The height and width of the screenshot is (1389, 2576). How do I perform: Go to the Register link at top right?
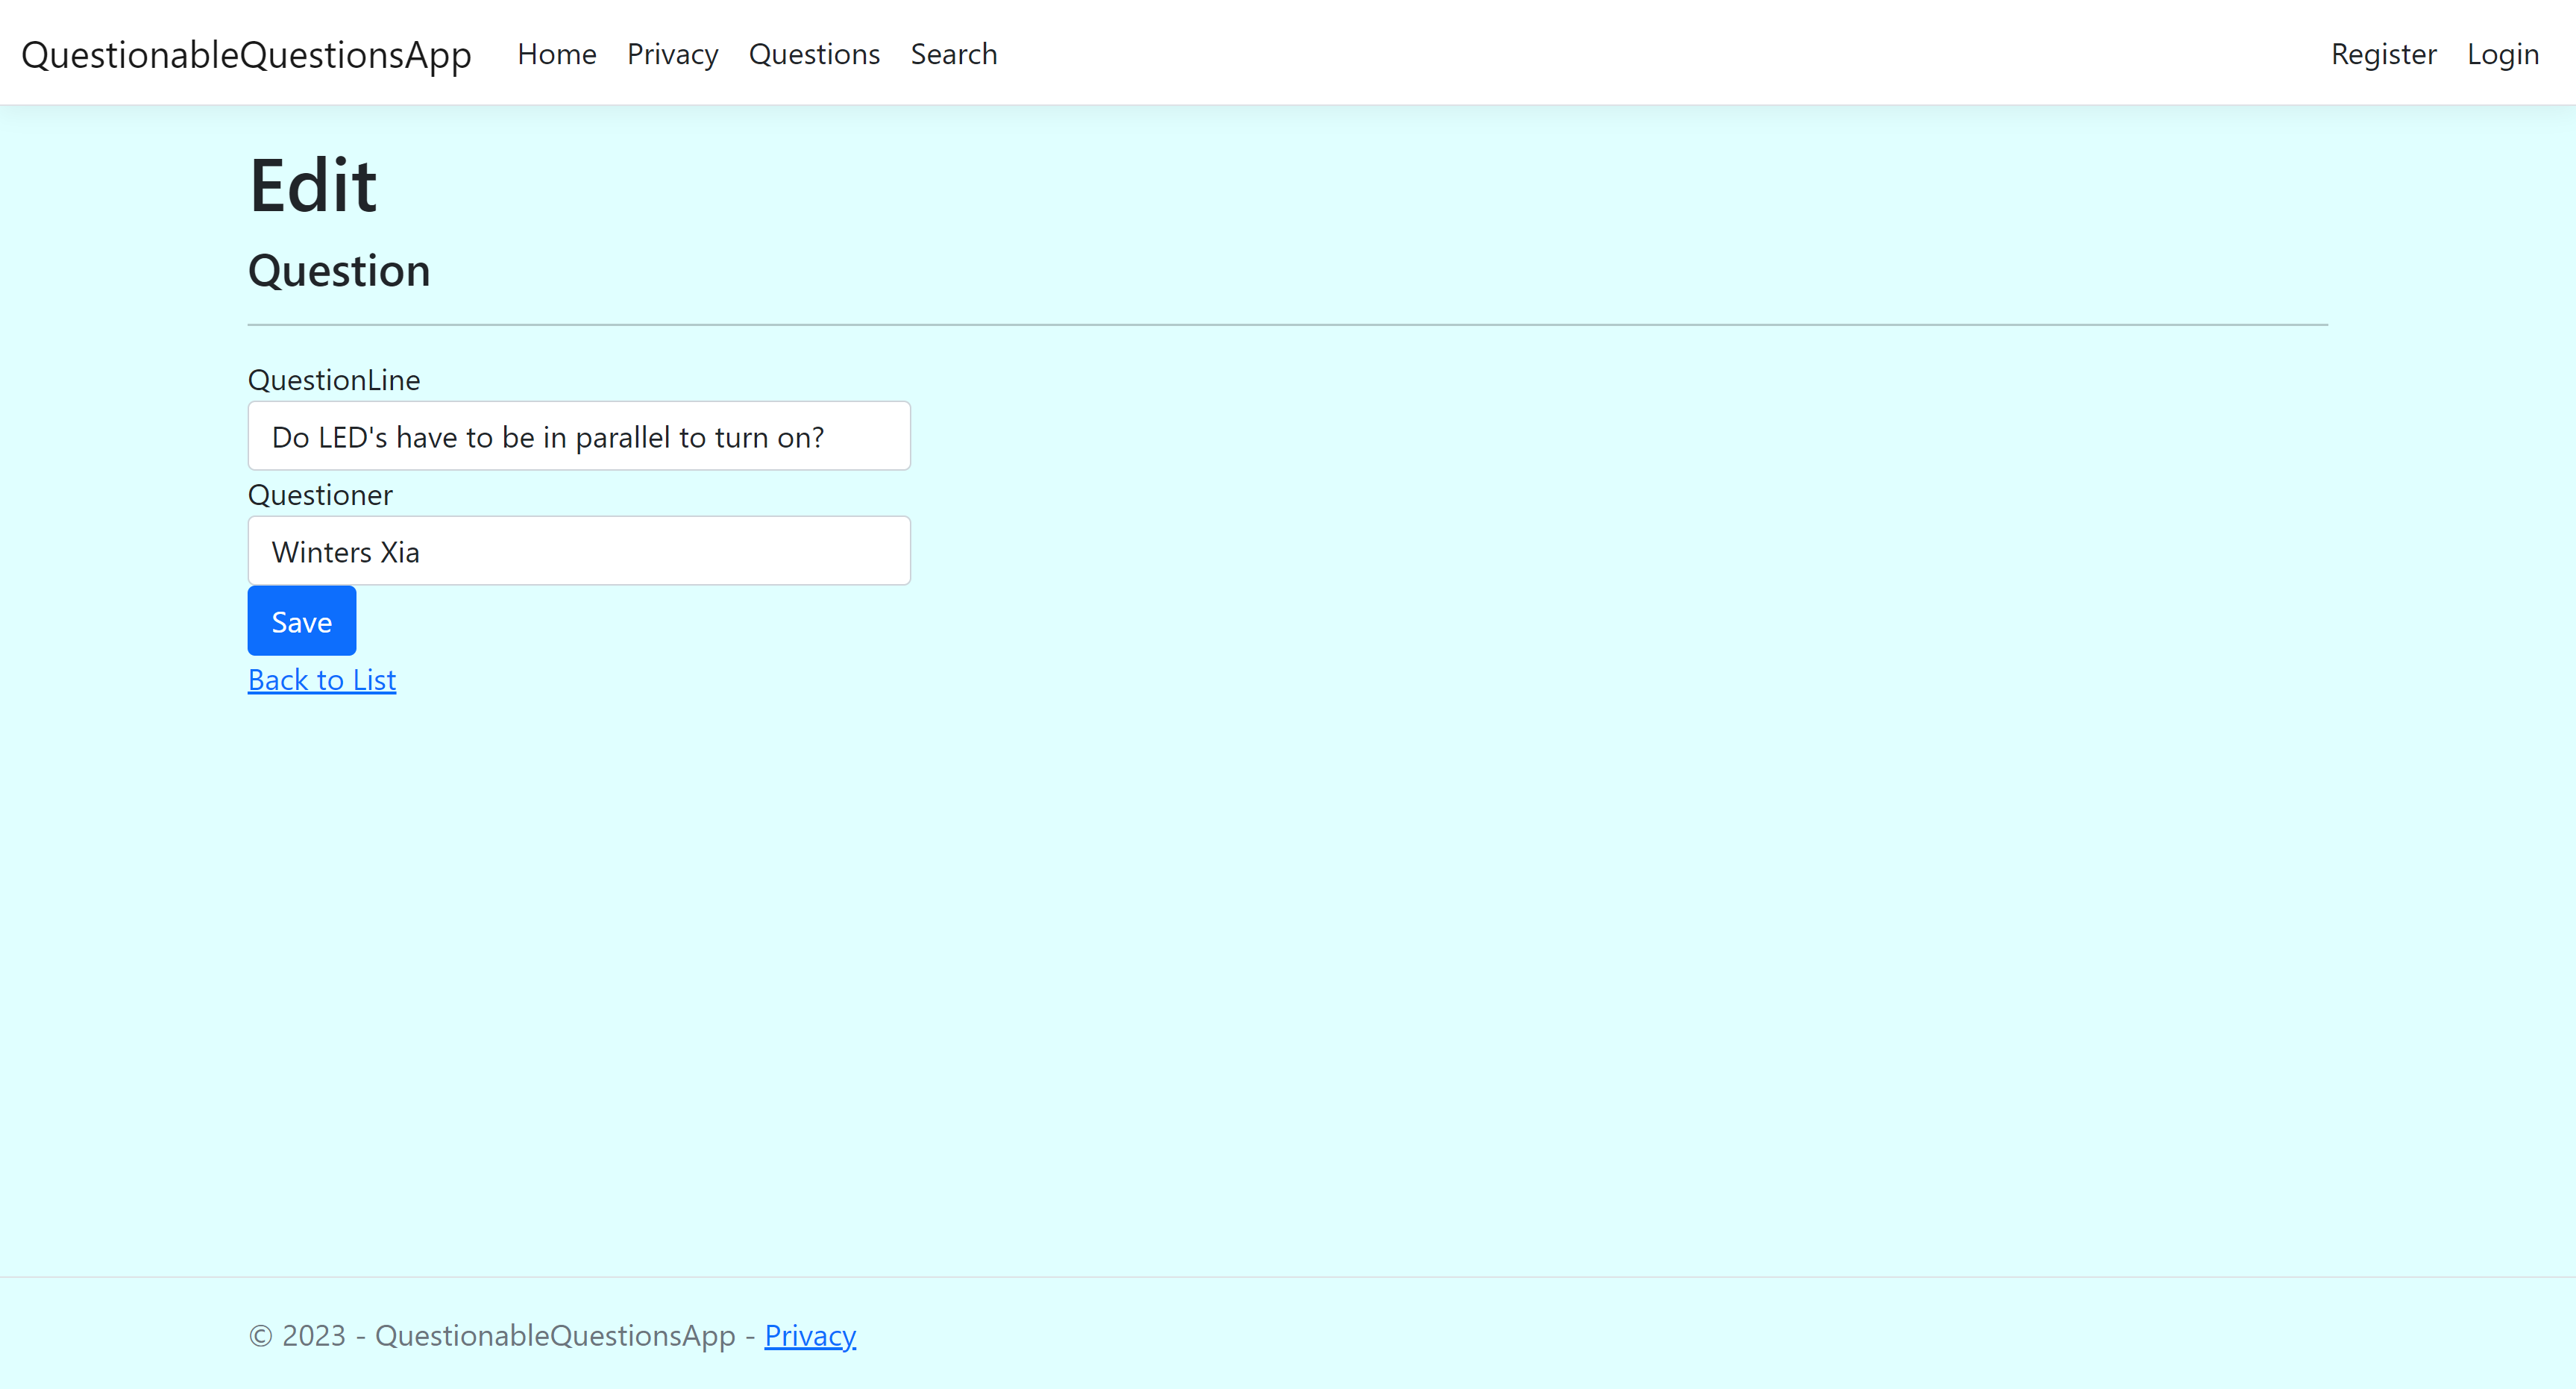(x=2384, y=54)
